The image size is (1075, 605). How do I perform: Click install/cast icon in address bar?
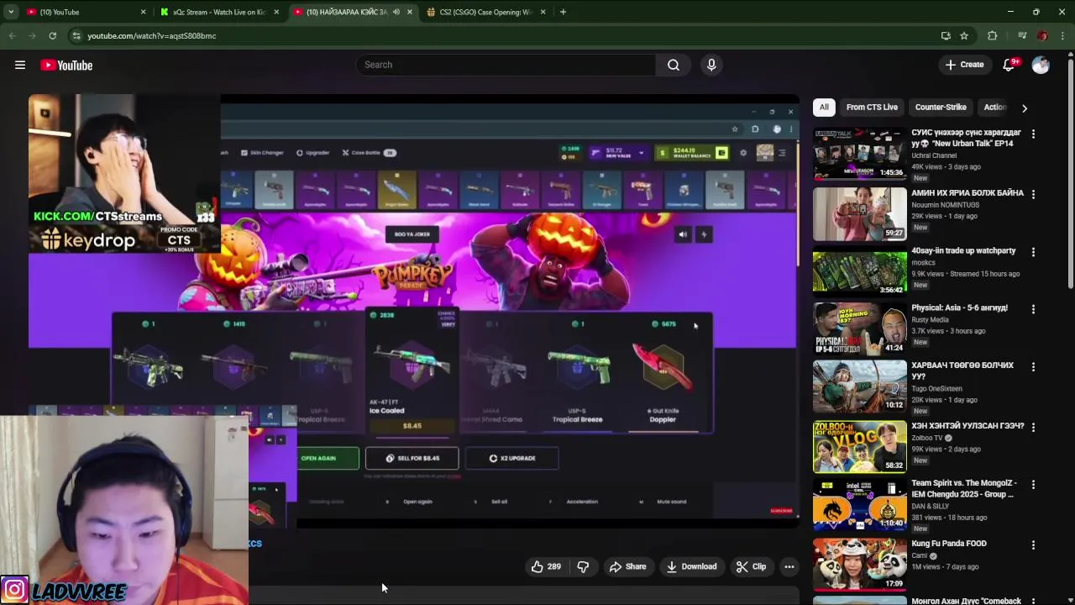[946, 35]
